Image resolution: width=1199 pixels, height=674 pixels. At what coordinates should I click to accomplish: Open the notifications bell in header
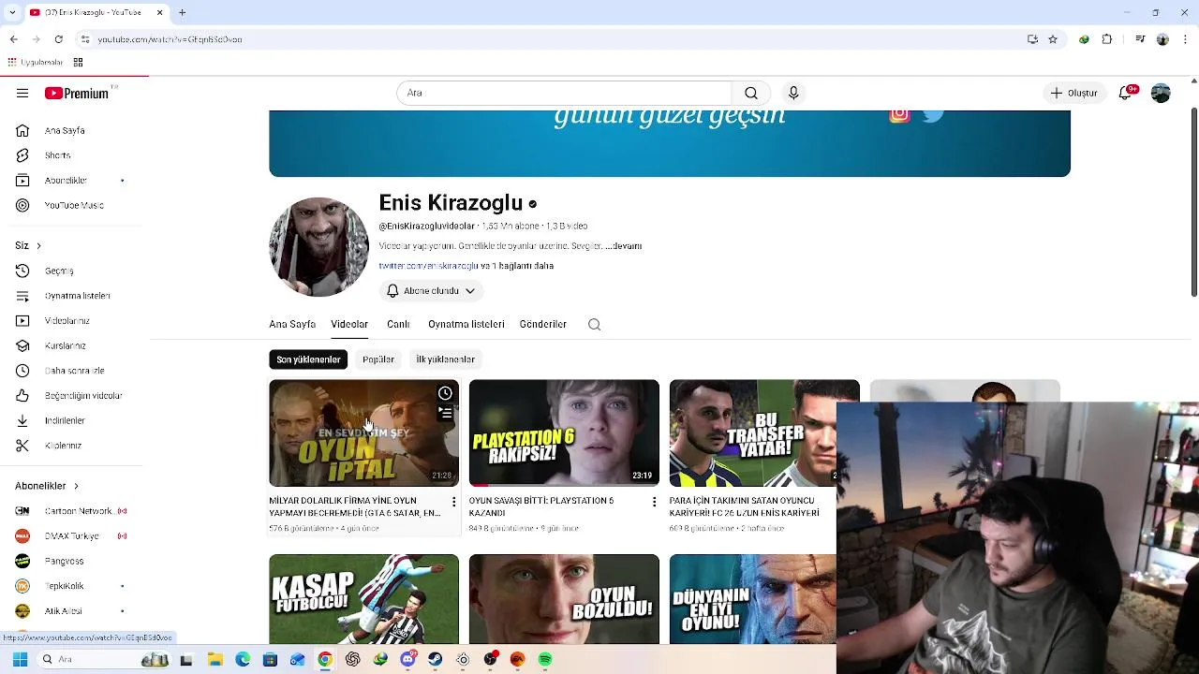click(1126, 93)
